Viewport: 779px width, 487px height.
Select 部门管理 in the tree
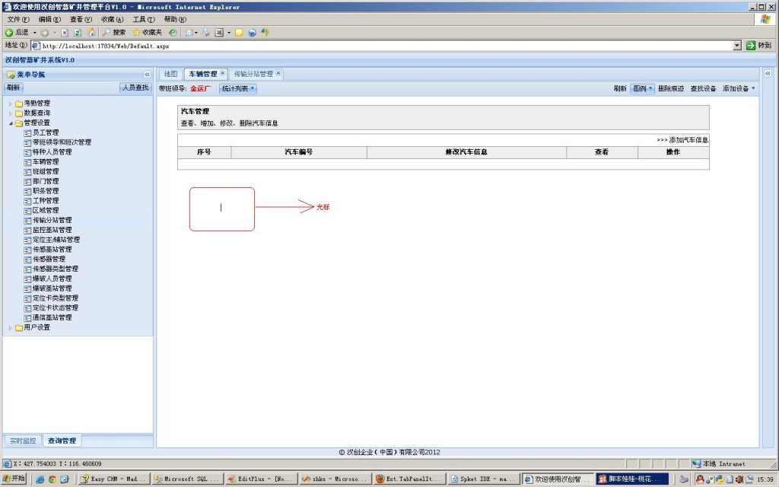click(x=46, y=181)
